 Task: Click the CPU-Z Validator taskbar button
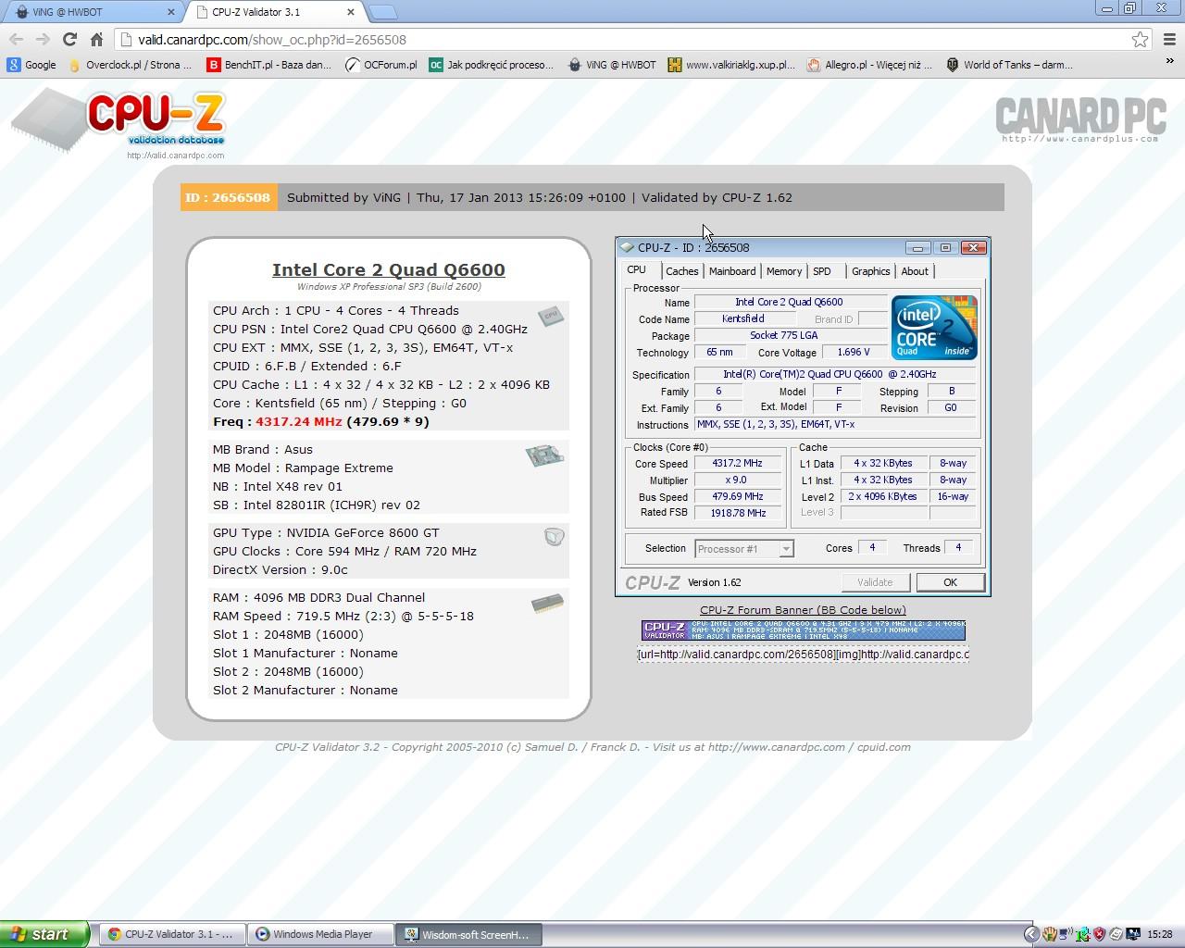click(172, 934)
